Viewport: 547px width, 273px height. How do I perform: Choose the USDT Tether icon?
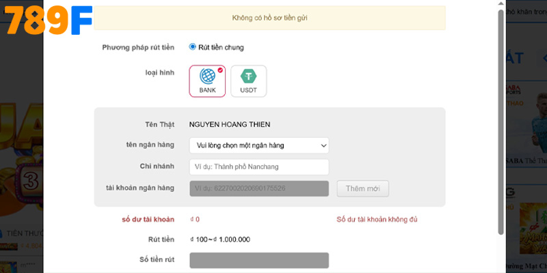click(x=248, y=76)
